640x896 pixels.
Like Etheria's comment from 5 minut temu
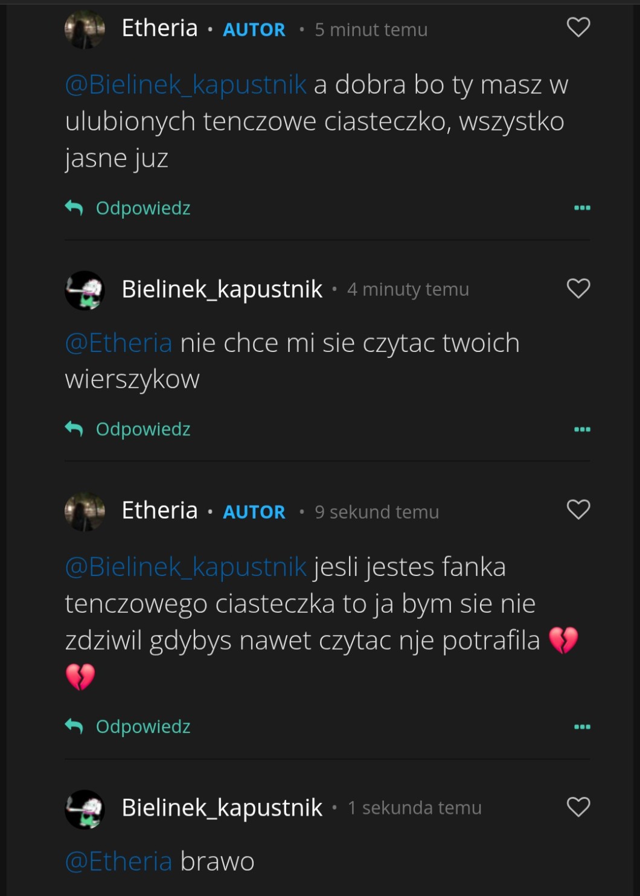[578, 27]
